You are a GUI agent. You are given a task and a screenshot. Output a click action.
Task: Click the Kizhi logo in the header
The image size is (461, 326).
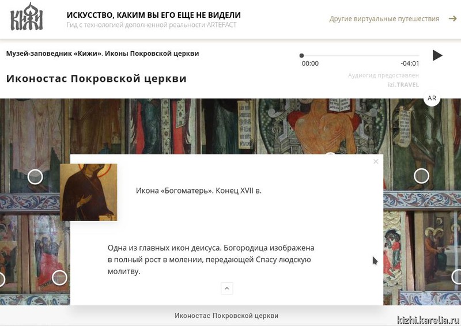27,17
